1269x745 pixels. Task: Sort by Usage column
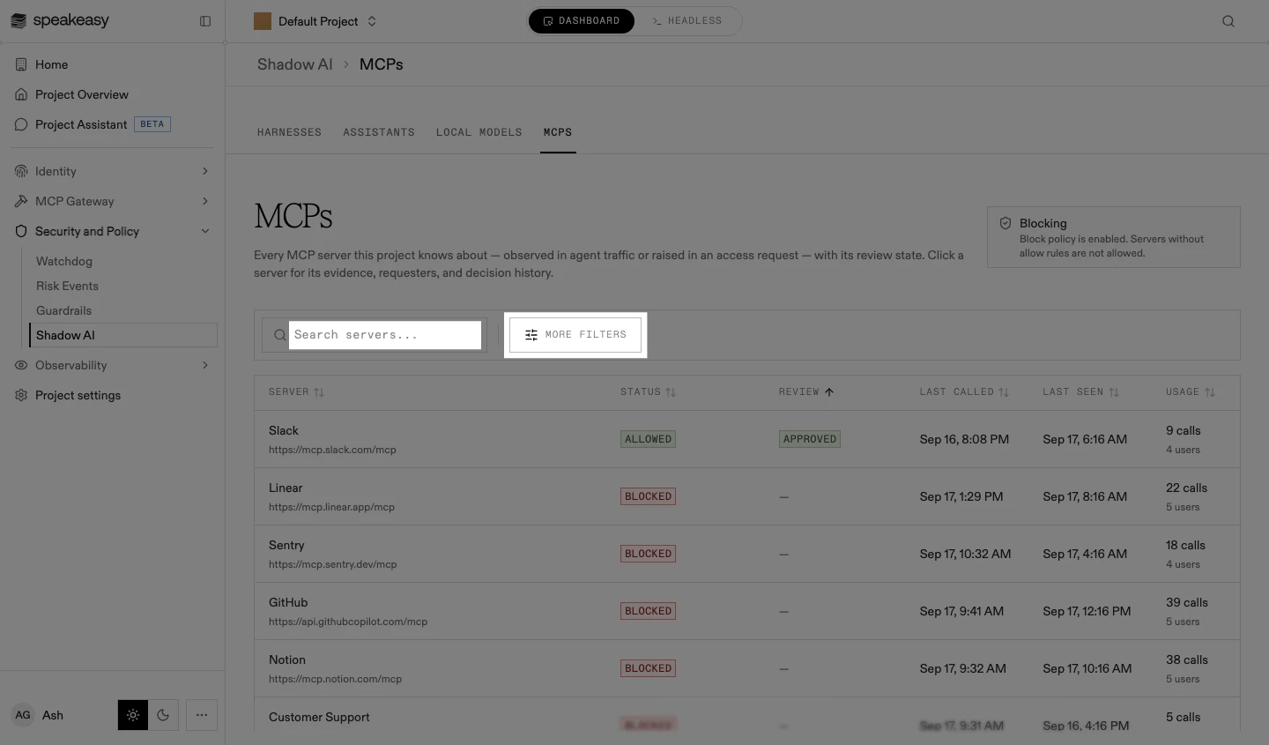click(x=1191, y=392)
